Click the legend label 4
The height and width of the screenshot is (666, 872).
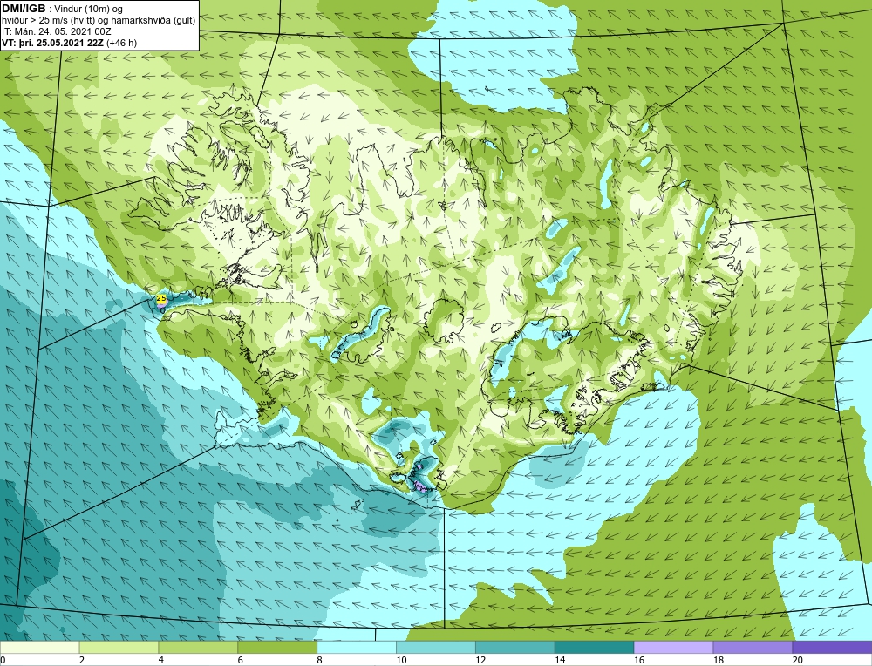pyautogui.click(x=160, y=661)
